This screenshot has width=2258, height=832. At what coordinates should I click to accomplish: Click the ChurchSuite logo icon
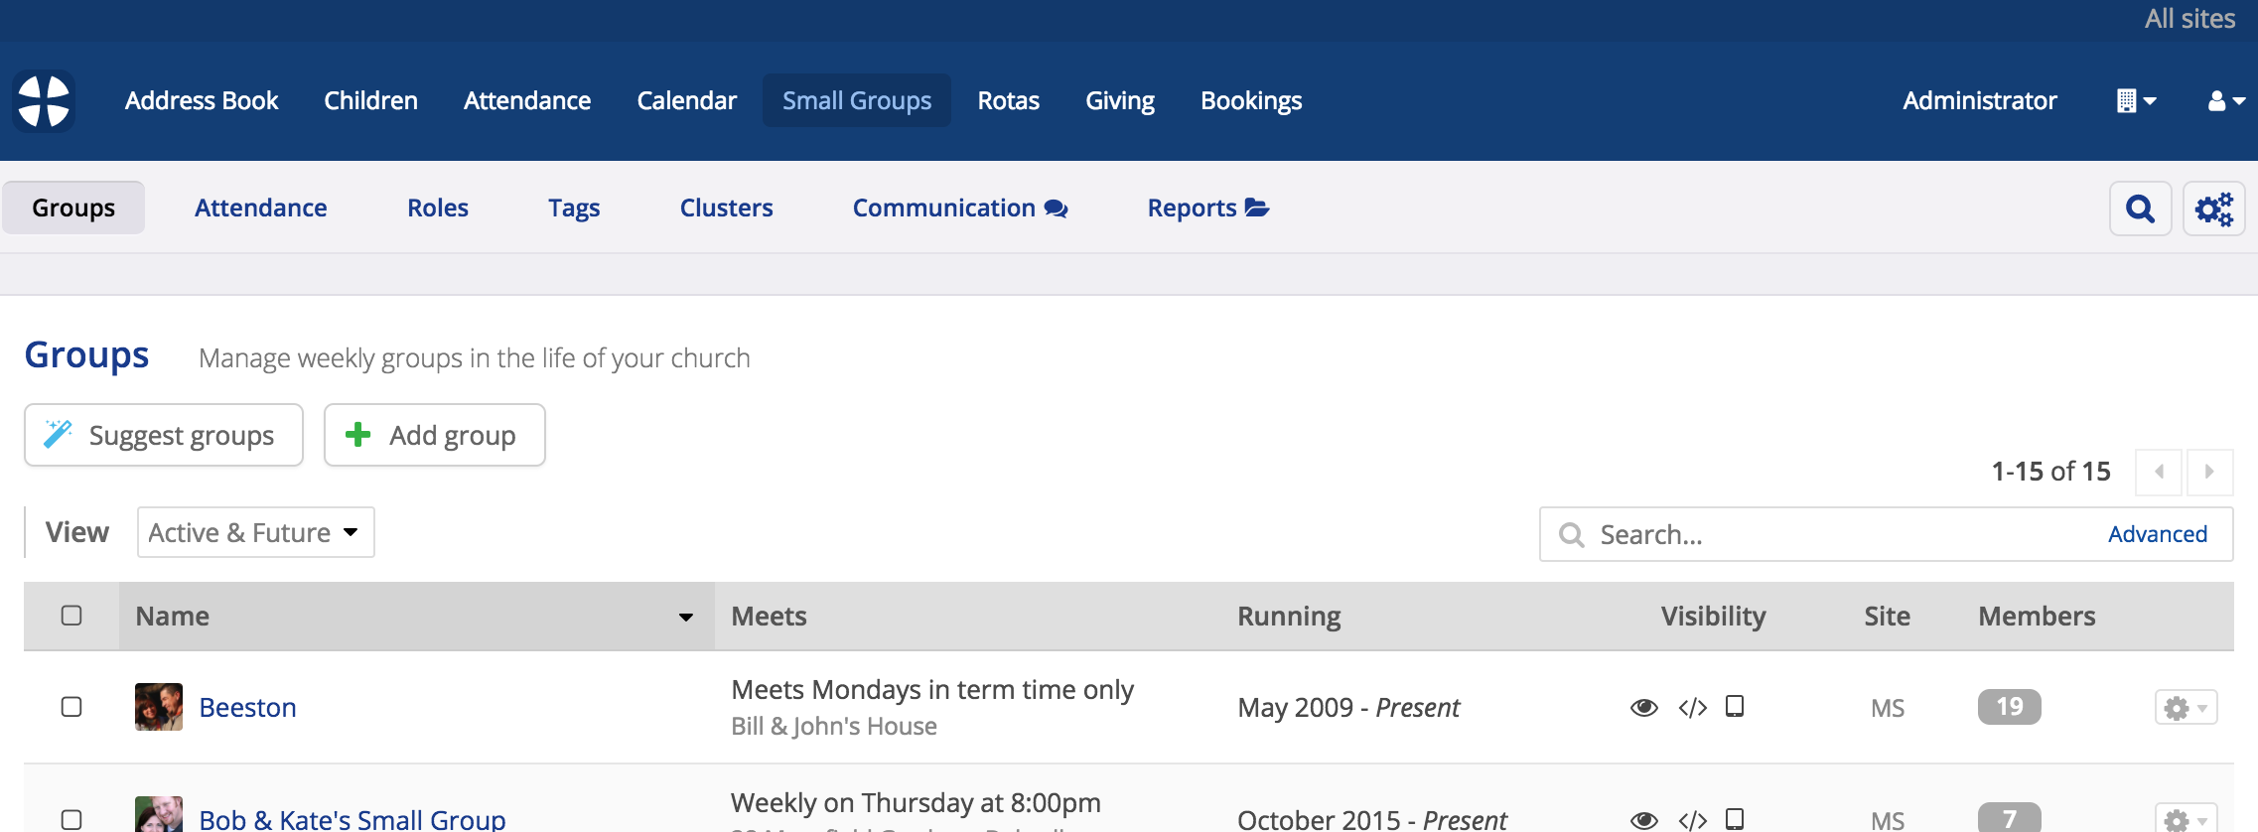44,100
